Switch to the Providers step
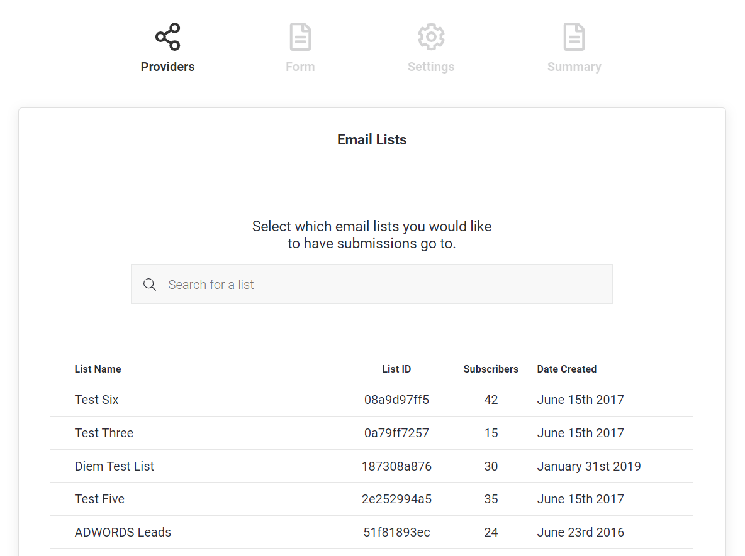This screenshot has height=556, width=745. pos(167,66)
